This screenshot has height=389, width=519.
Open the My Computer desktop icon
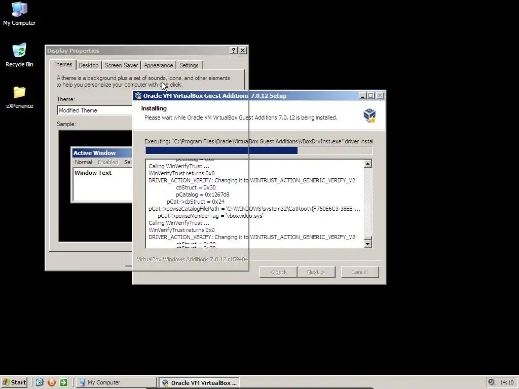19,14
